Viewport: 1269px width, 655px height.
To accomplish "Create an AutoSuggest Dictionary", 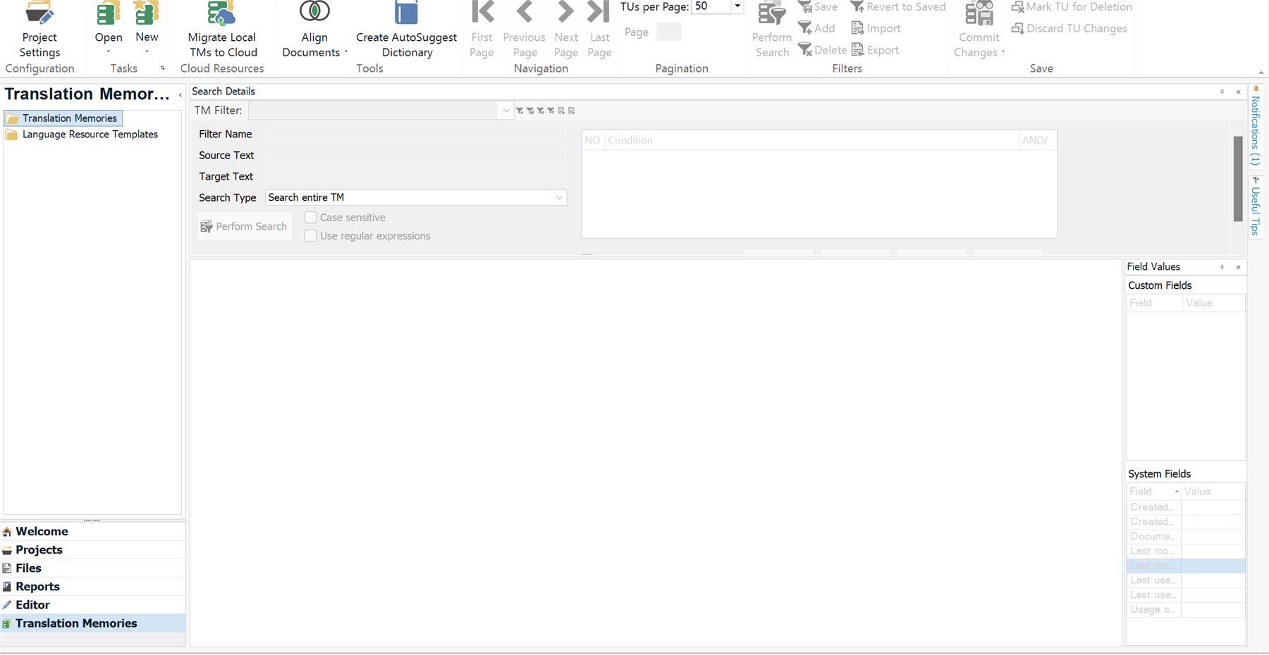I will (406, 32).
